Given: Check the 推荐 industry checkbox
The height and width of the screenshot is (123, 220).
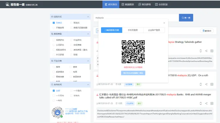Looking at the screenshot, I should [54, 67].
